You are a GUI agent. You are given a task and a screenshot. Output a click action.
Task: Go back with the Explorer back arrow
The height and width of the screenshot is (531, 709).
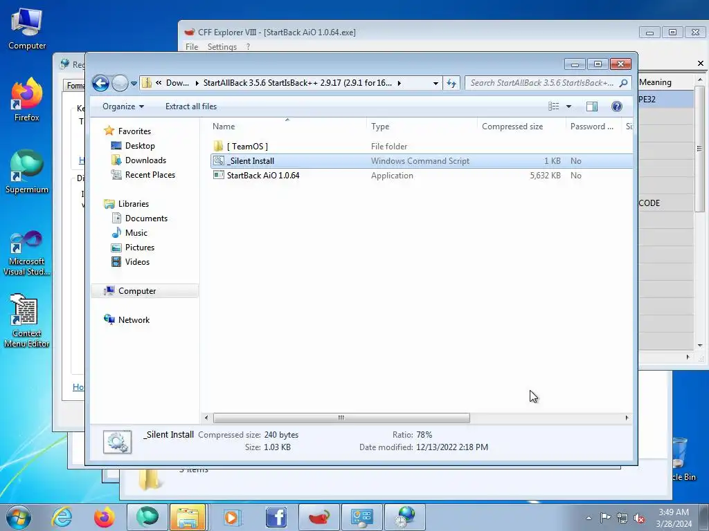(100, 83)
